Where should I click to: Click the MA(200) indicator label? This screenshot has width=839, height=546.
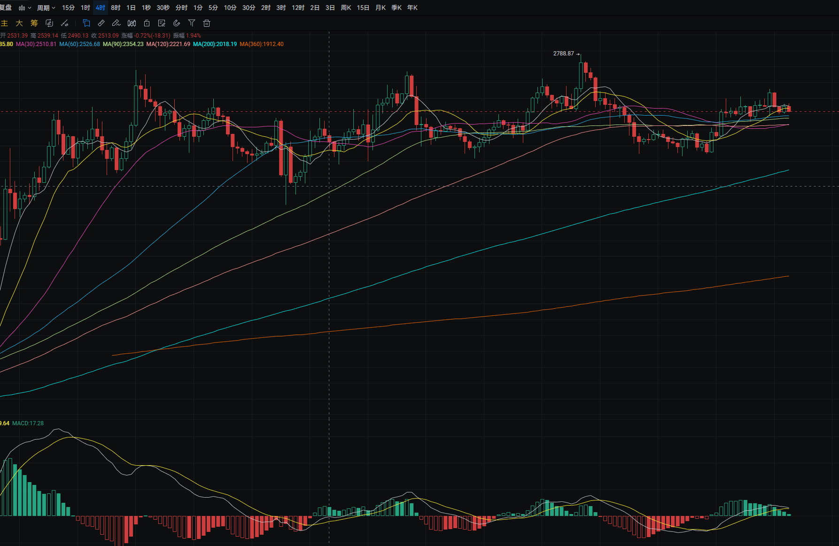click(x=215, y=44)
